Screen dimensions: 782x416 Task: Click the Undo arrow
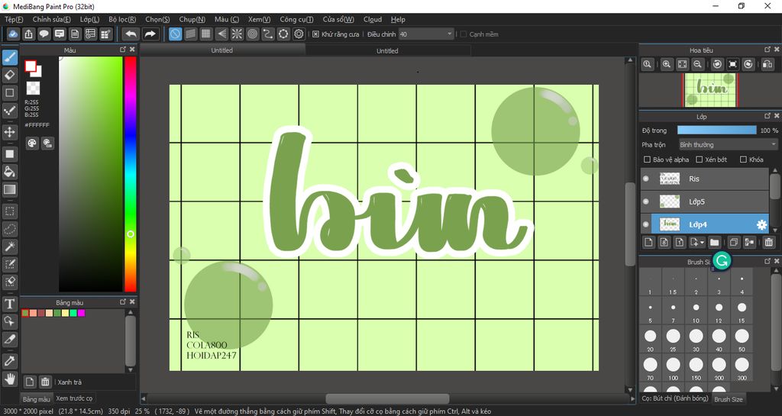131,34
